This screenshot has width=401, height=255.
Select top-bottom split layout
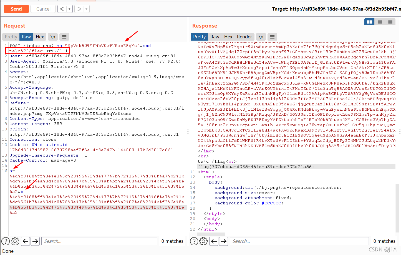click(380, 22)
